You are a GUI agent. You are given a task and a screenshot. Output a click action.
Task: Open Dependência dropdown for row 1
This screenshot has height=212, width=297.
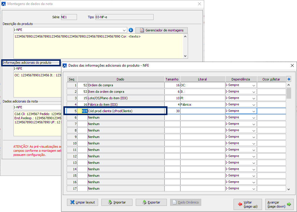click(254, 85)
